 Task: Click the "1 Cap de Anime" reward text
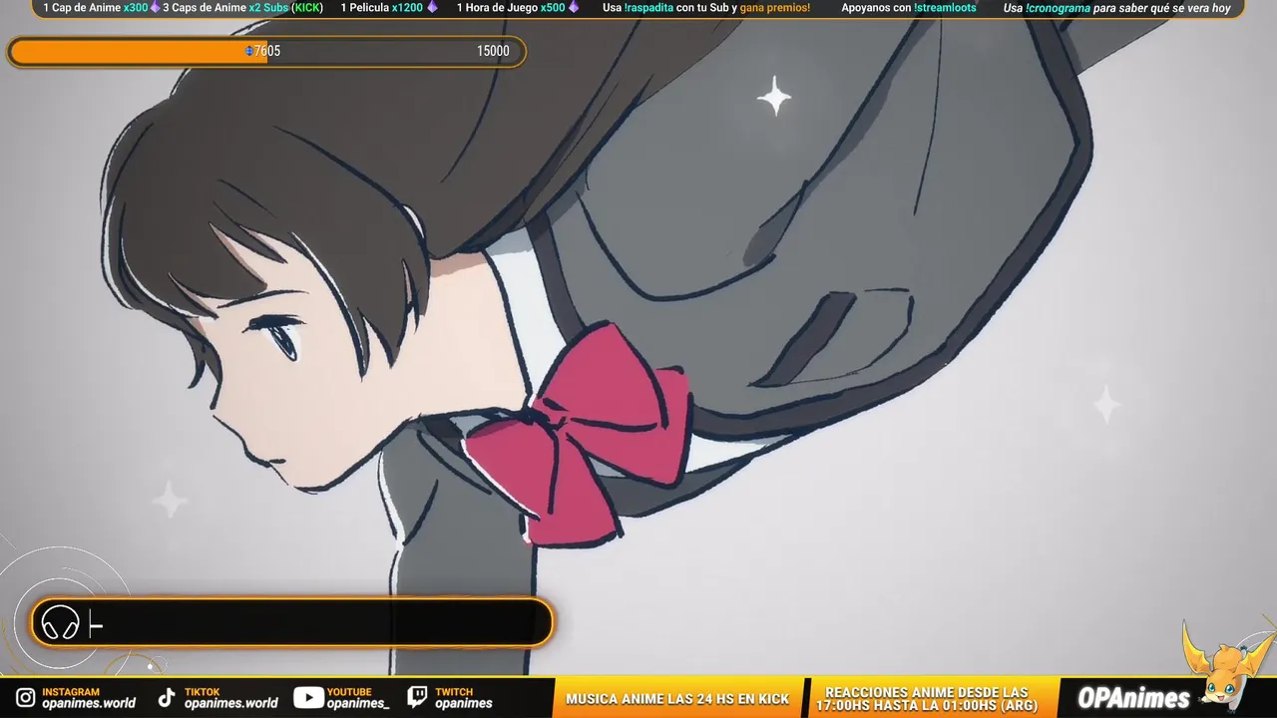click(x=82, y=8)
